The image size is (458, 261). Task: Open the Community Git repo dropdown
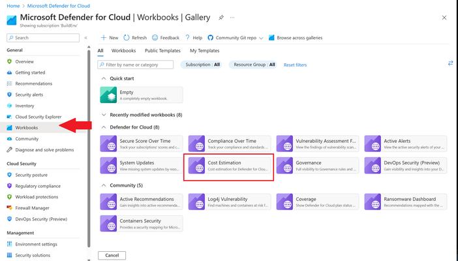[x=236, y=38]
